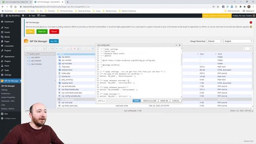Switch to the How To Disable browser tab
This screenshot has height=144, width=256.
coord(16,2)
